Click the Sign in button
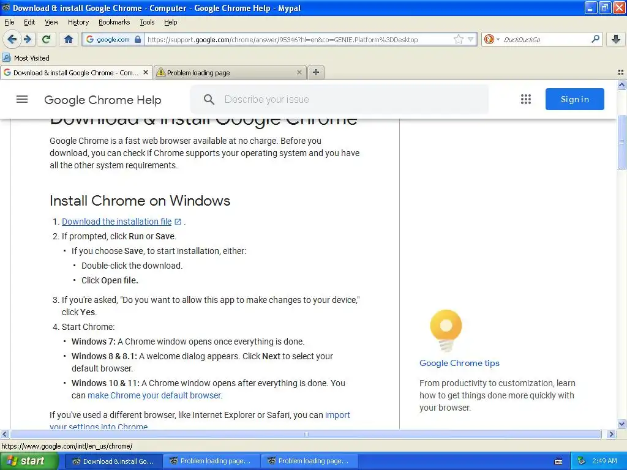 (574, 99)
